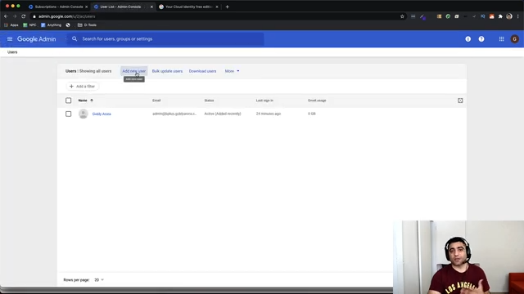Open the D-Tools bookmarks folder

point(87,25)
